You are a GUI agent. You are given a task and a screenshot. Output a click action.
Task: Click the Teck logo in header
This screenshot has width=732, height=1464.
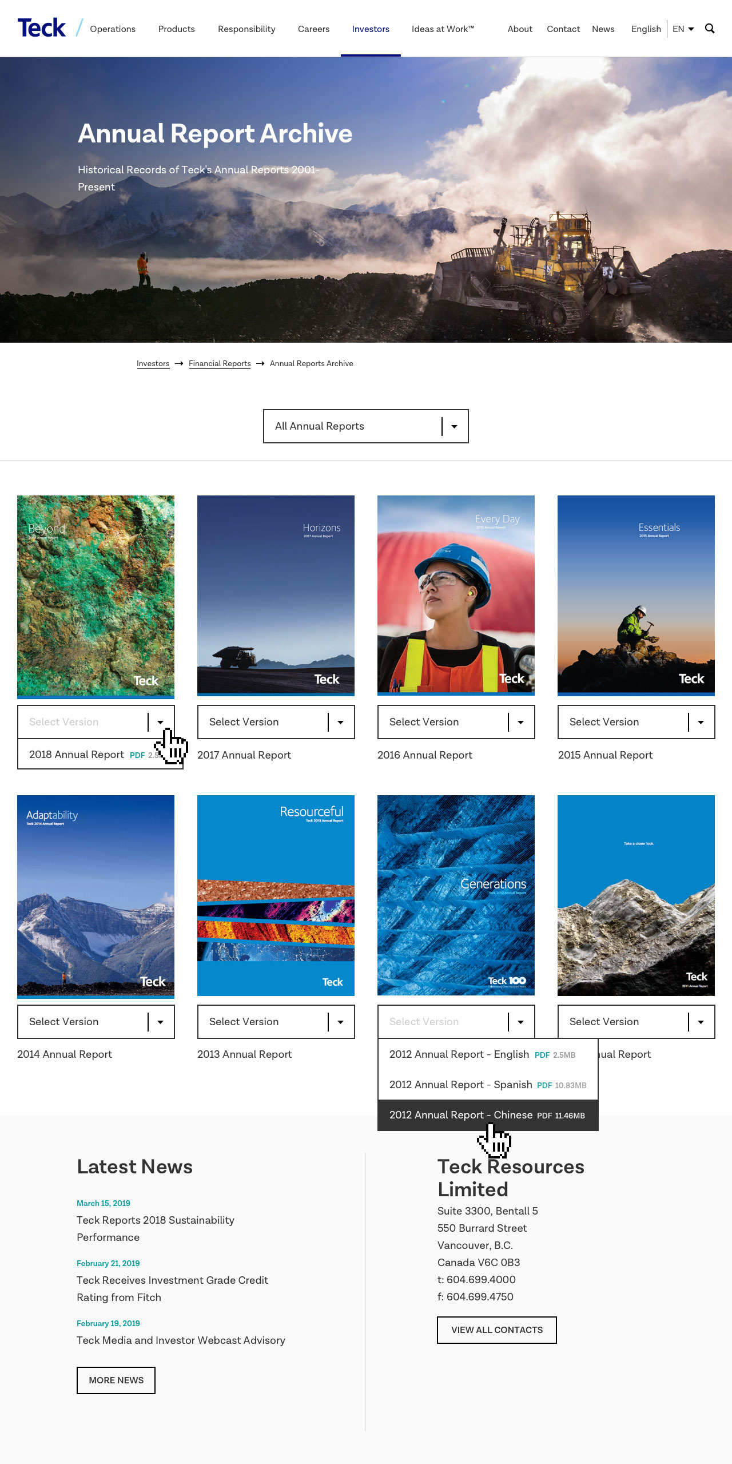[x=42, y=28]
